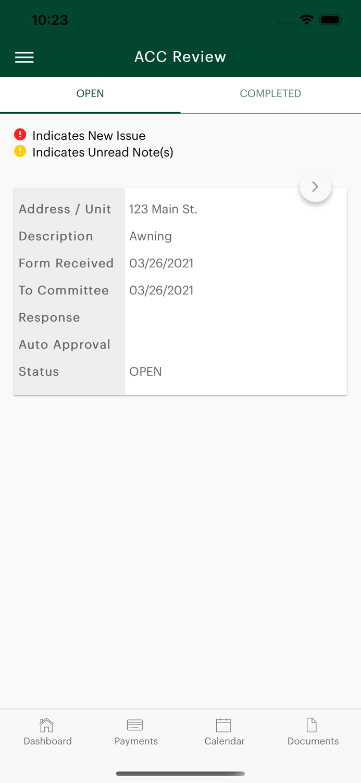Tap the home indicator bar at the bottom
The image size is (361, 783).
[x=180, y=774]
